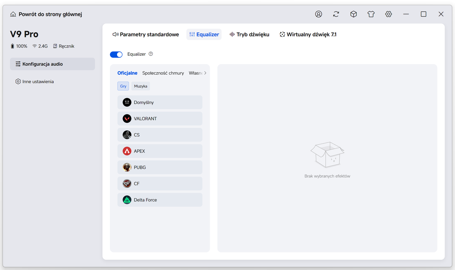This screenshot has height=270, width=455.
Task: Click the empty box placeholder image
Action: (x=327, y=154)
